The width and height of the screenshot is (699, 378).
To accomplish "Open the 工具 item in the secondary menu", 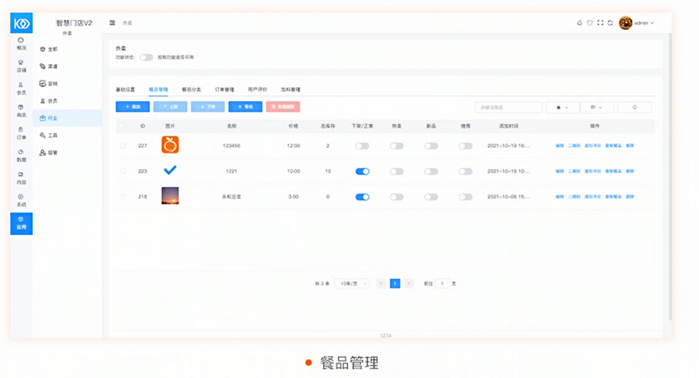I will 50,135.
